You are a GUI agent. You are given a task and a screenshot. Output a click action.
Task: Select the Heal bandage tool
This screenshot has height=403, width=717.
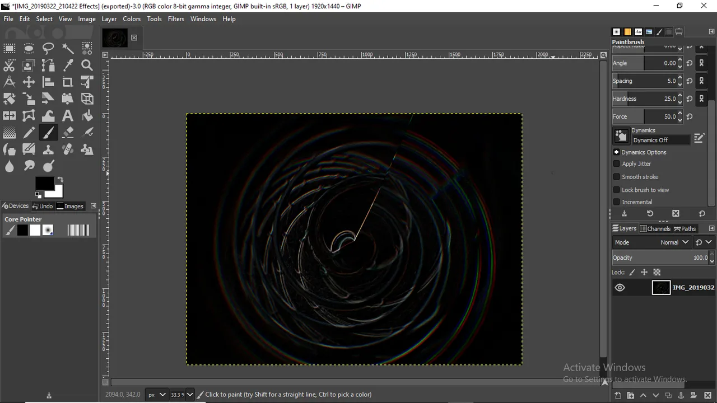(x=68, y=149)
